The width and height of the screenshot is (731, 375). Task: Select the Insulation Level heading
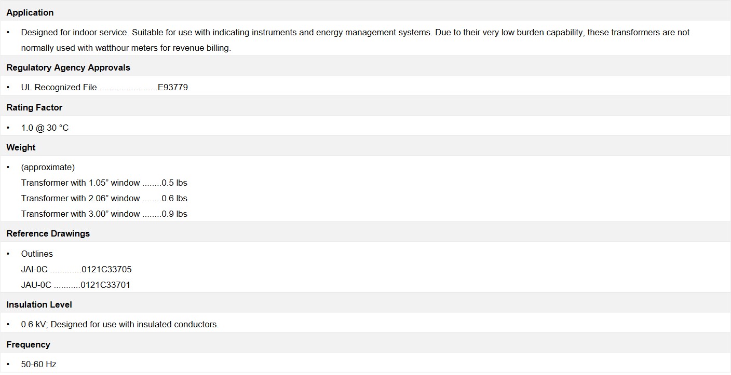(39, 304)
